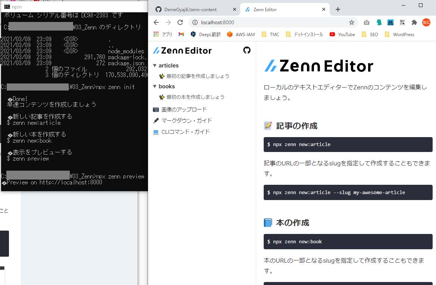Open the QR code extension icon

402,22
